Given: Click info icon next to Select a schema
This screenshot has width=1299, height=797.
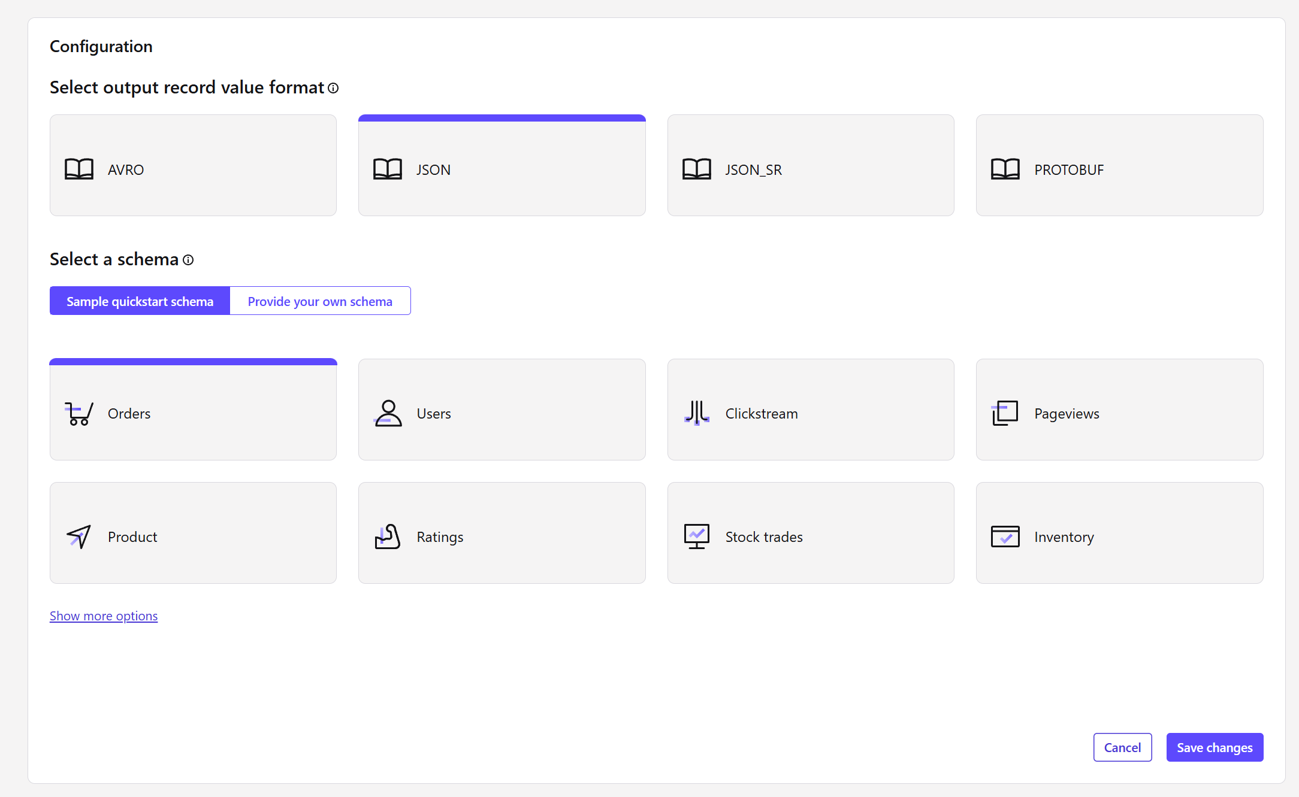Looking at the screenshot, I should [x=188, y=260].
